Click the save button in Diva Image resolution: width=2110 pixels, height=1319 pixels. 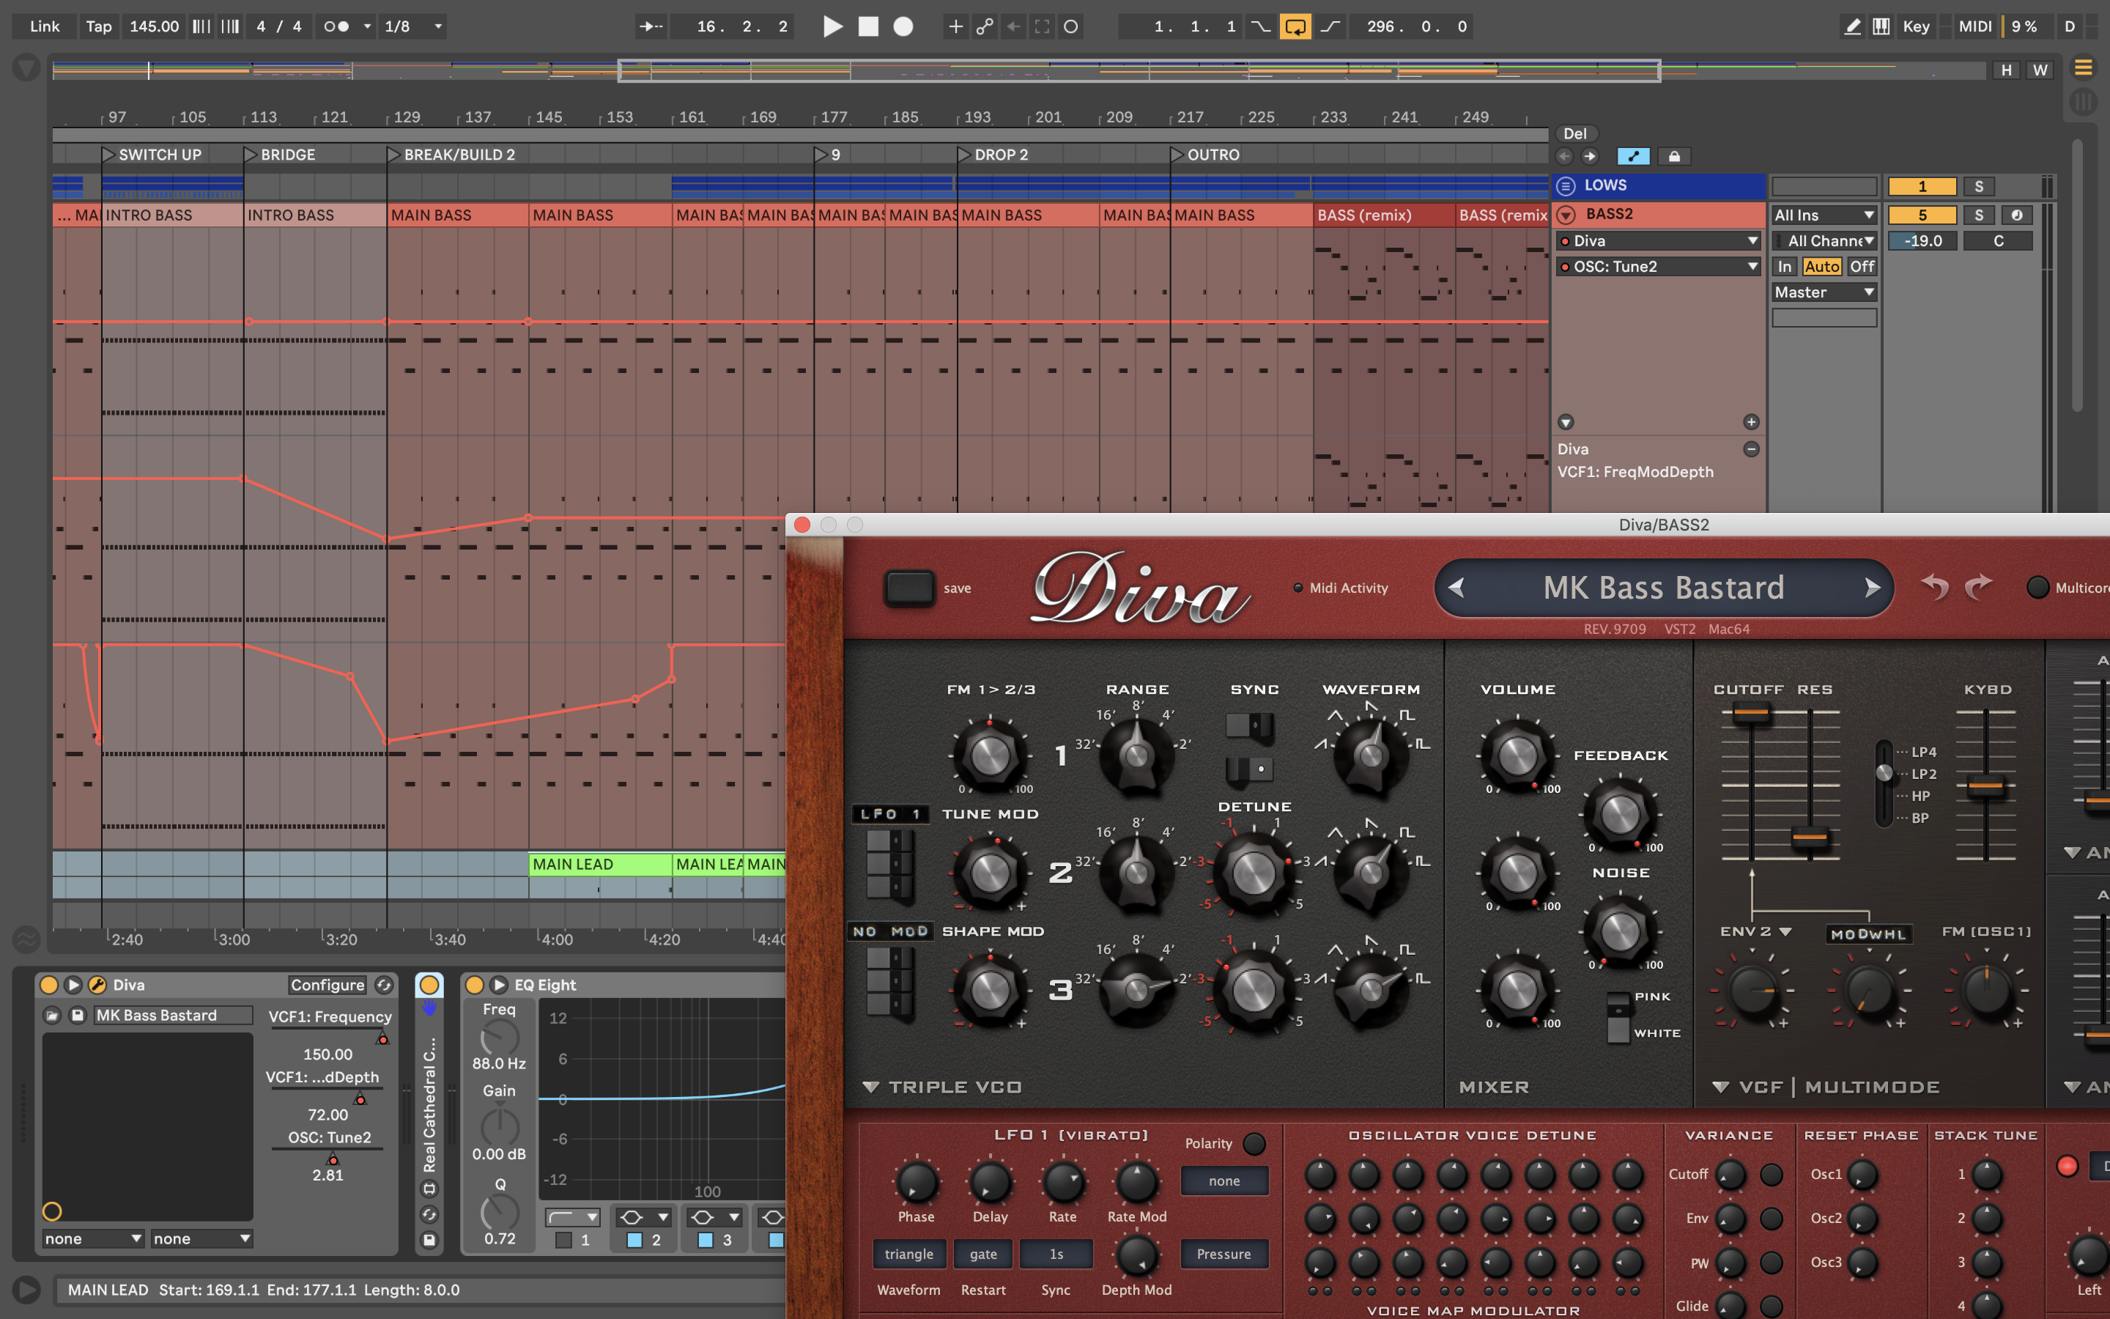pos(909,587)
